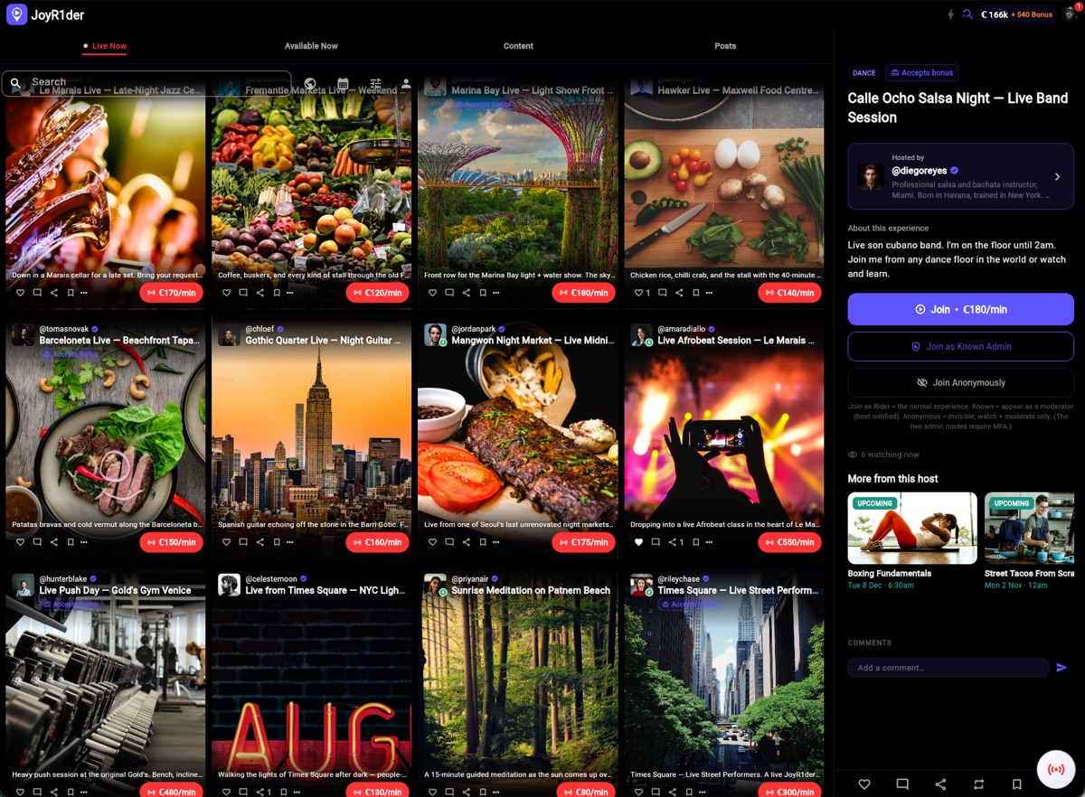1085x797 pixels.
Task: Click the DANCE category tag
Action: (x=864, y=72)
